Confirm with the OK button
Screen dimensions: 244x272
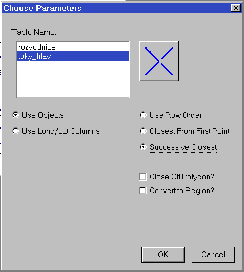tap(163, 255)
